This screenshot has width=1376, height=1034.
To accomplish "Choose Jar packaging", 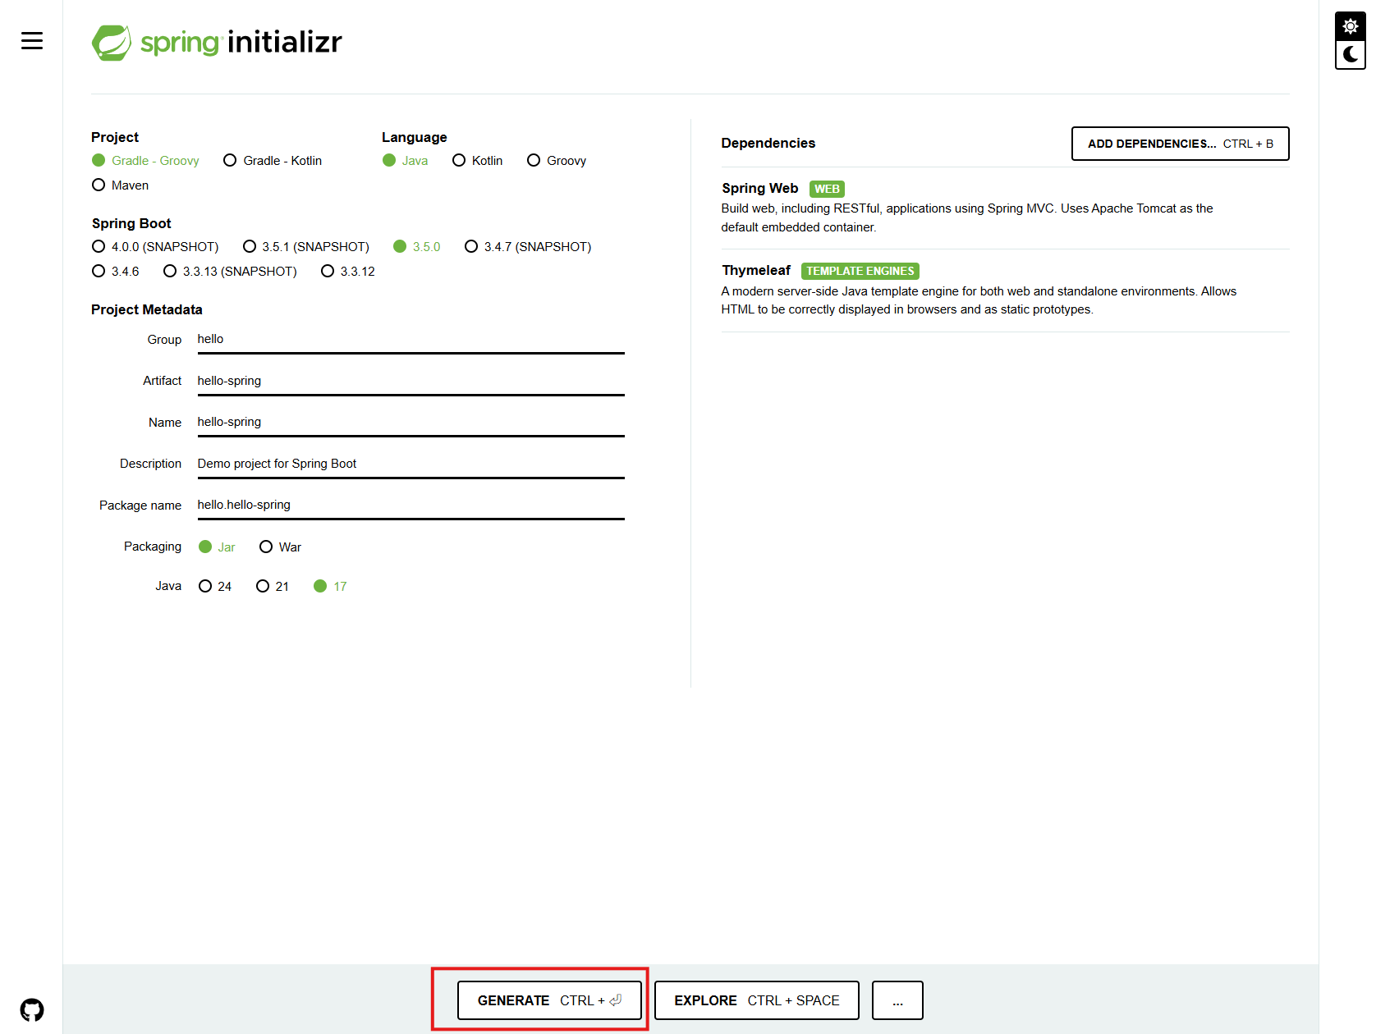I will click(217, 547).
